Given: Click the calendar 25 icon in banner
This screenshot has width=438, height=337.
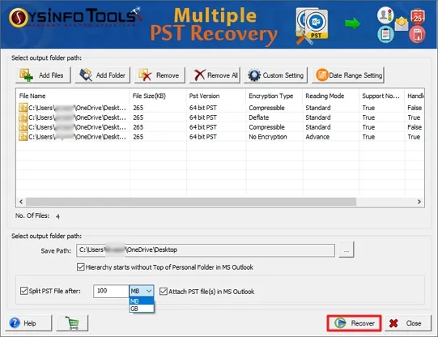Looking at the screenshot, I should click(x=418, y=16).
